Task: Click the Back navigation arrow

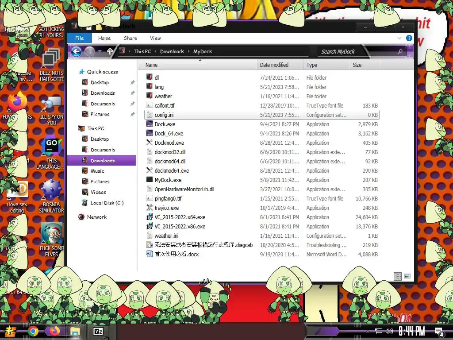Action: [76, 52]
